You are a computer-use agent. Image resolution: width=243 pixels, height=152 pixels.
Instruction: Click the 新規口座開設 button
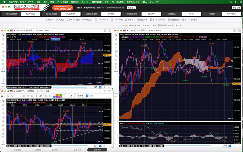62,8
